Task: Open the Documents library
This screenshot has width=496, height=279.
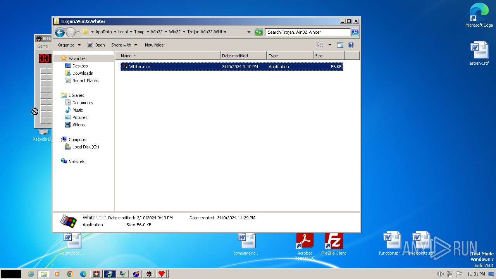Action: coord(83,103)
